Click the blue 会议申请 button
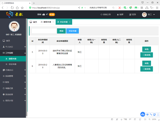 [72, 31]
